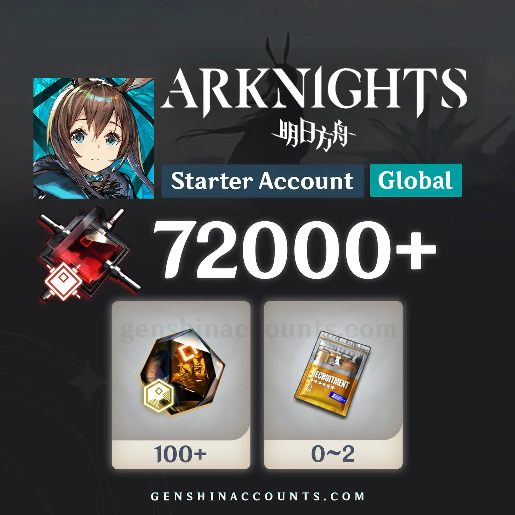Viewport: 515px width, 515px height.
Task: Click the Amiya character avatar
Action: coord(94,138)
